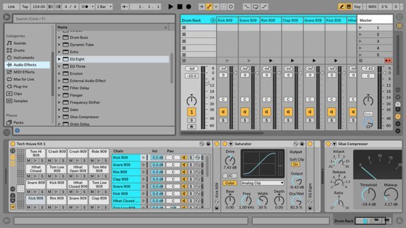Expand the Drum Buss folder
This screenshot has height=228, width=406.
[x=59, y=37]
